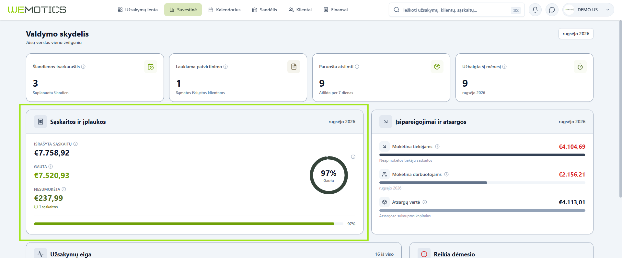Click the received amount €7.520,93

click(x=52, y=176)
